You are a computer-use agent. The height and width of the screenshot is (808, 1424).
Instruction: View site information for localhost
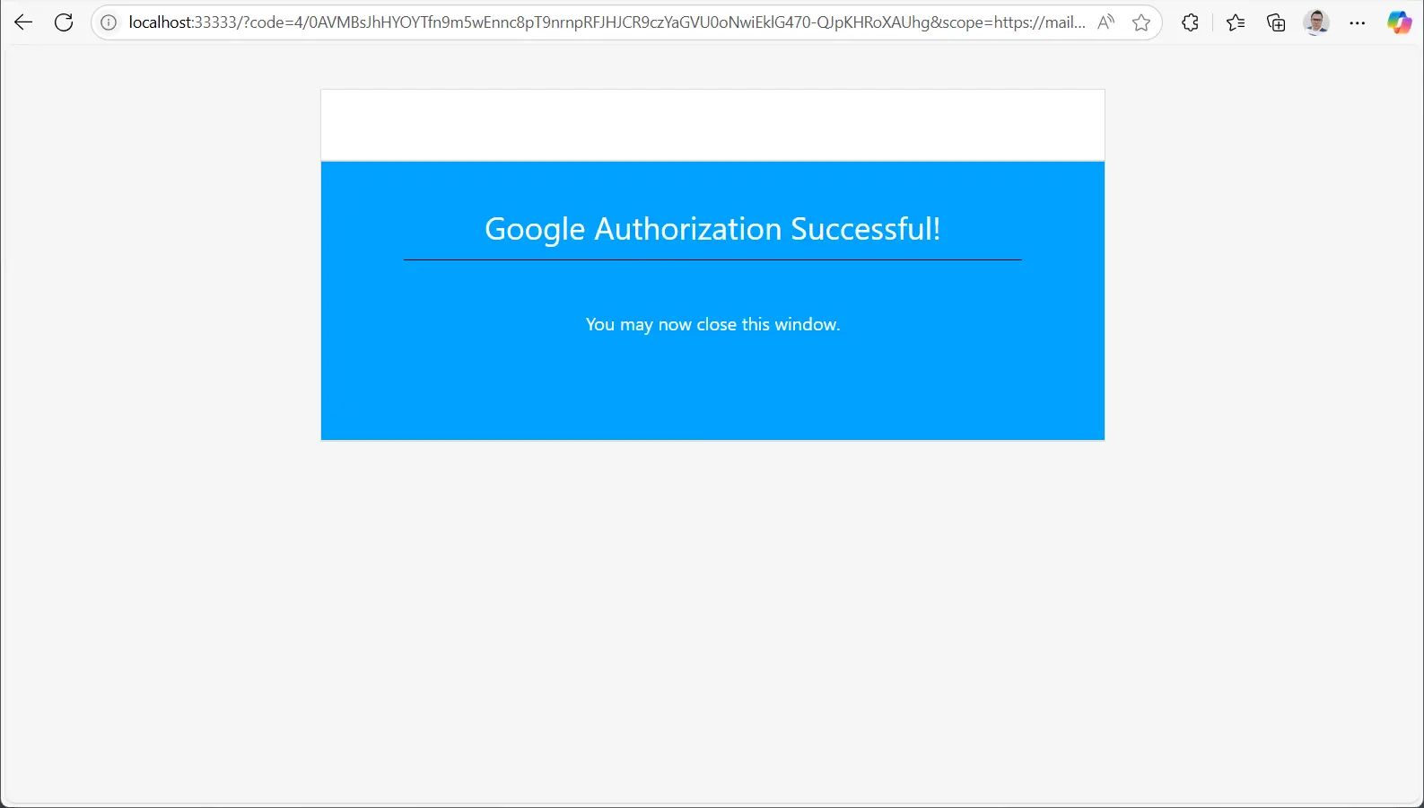(109, 22)
